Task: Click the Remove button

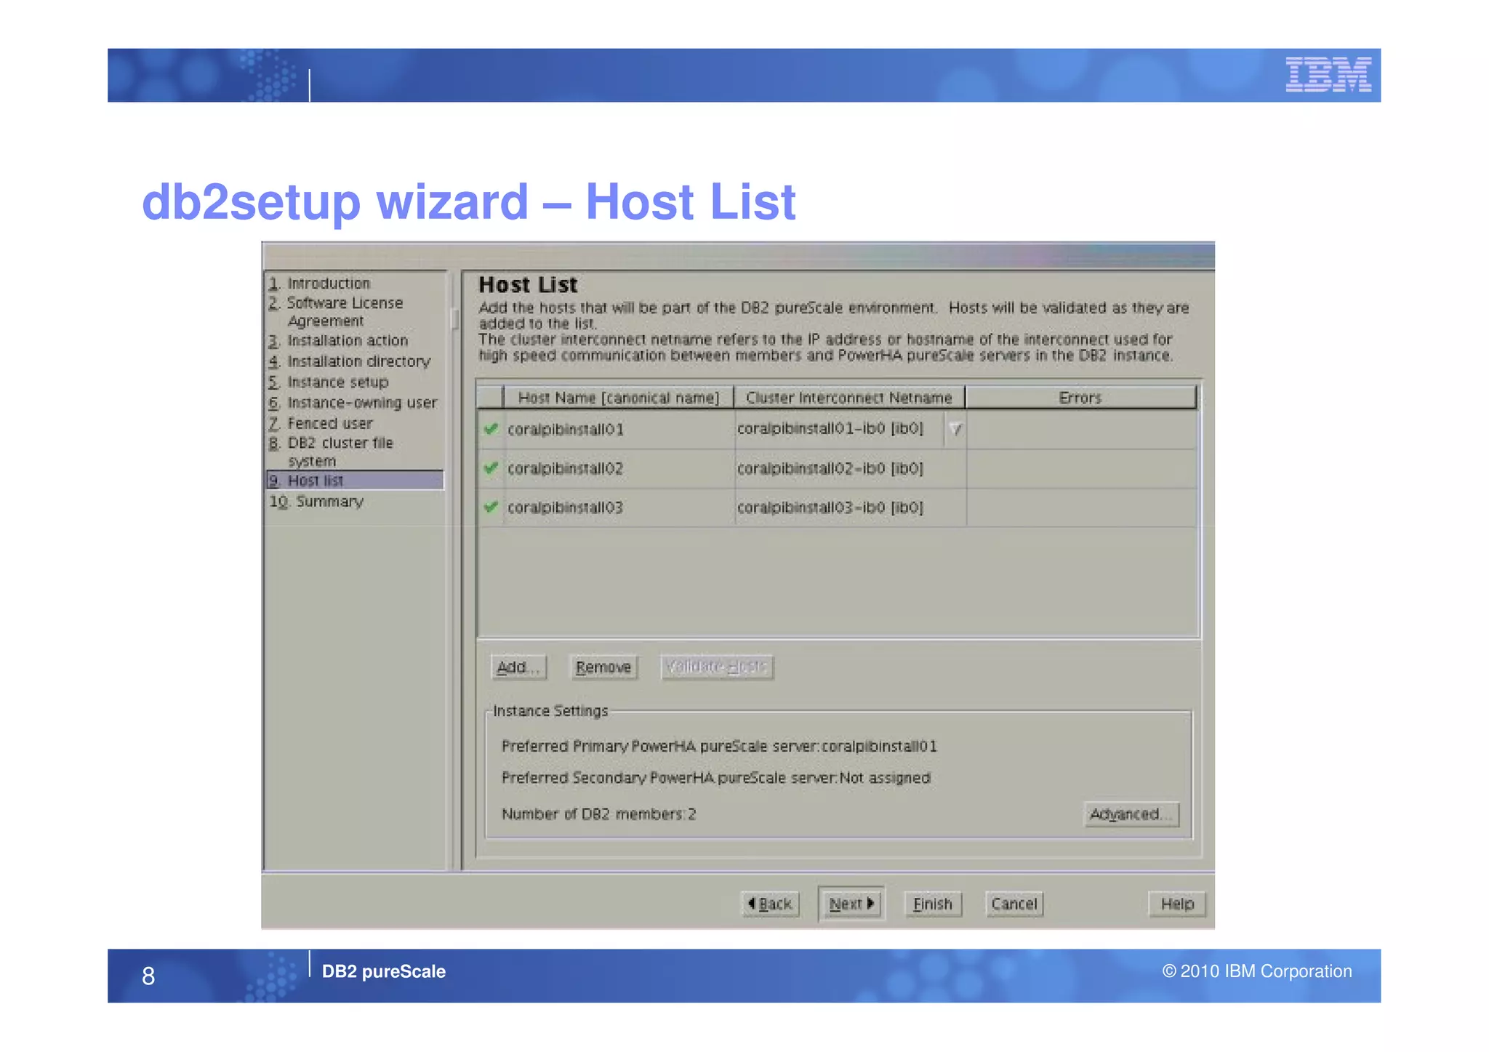Action: (603, 667)
